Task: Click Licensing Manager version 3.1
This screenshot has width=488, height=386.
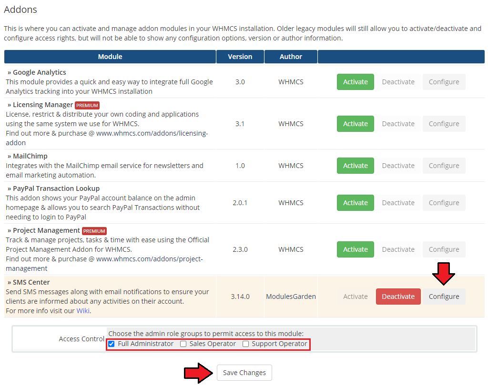Action: pyautogui.click(x=240, y=124)
